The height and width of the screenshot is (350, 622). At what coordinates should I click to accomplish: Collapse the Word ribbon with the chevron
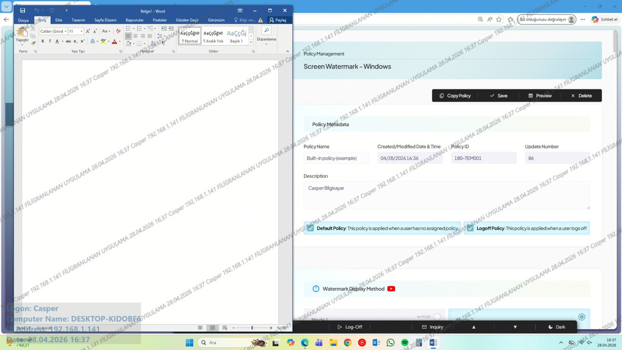point(288,51)
